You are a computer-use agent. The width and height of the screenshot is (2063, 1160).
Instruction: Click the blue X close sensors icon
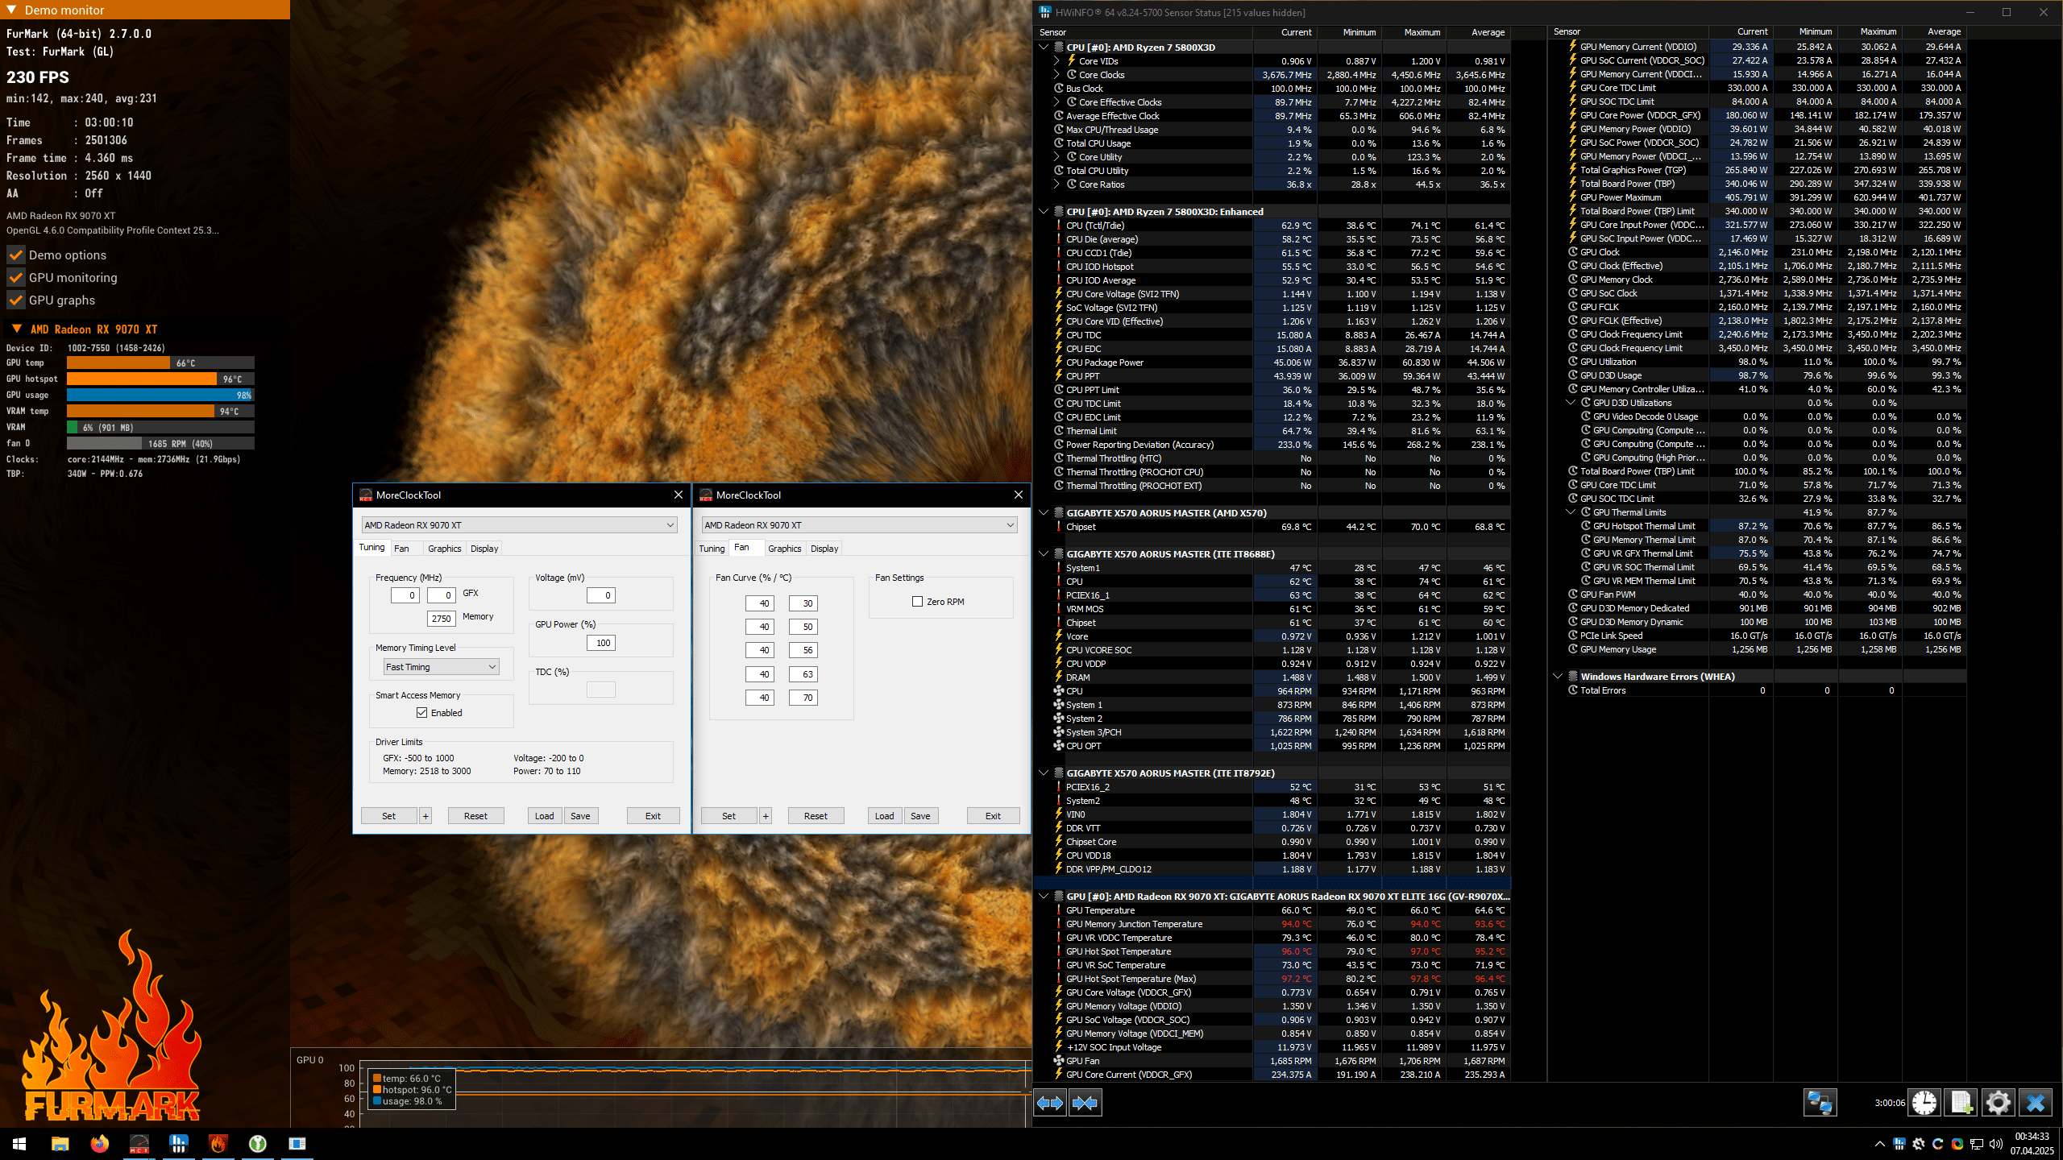(2036, 1103)
